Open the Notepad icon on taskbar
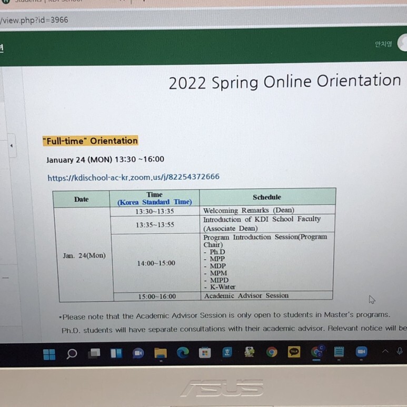 click(x=339, y=352)
